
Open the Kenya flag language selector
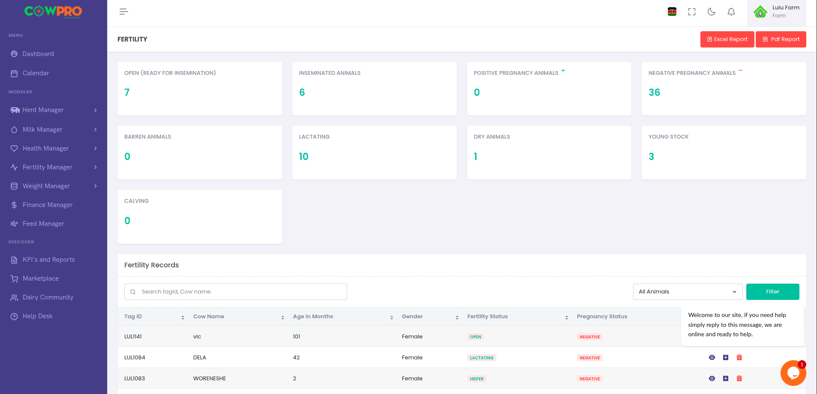[672, 12]
